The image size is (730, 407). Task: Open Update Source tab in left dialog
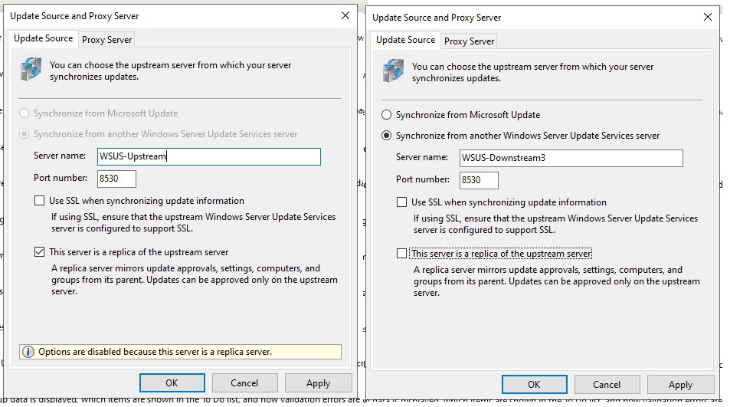[x=44, y=38]
